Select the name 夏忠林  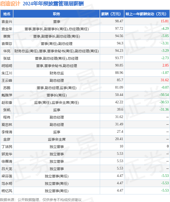click(x=7, y=124)
